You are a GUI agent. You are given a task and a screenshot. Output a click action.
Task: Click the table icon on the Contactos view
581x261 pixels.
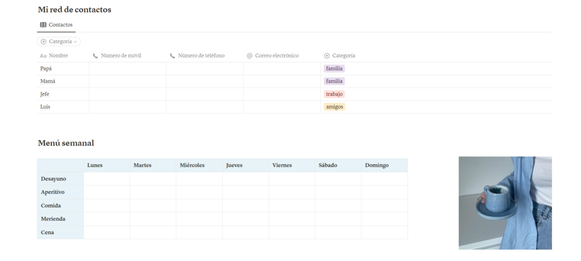coord(43,25)
